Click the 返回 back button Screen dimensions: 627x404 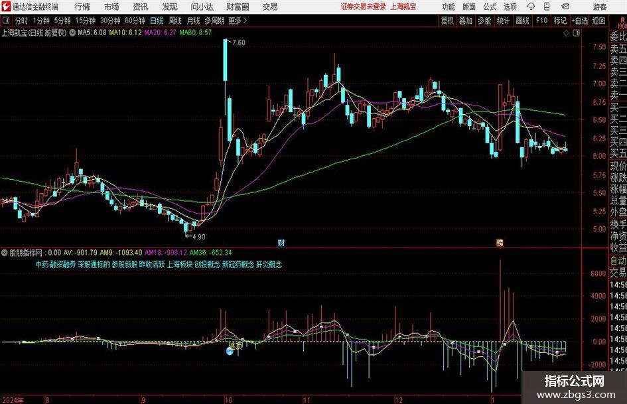coord(598,21)
